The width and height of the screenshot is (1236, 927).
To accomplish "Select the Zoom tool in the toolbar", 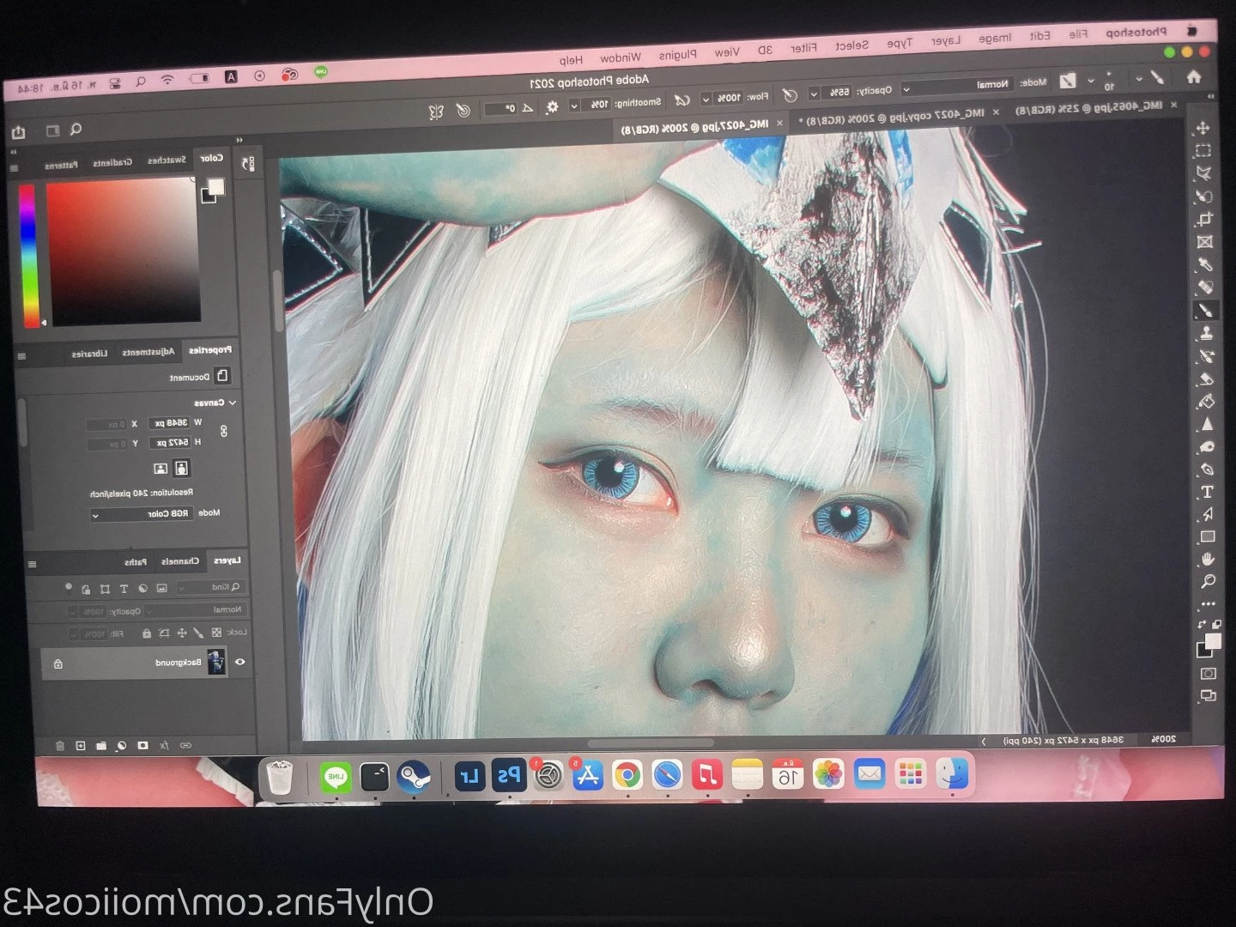I will [x=1208, y=582].
